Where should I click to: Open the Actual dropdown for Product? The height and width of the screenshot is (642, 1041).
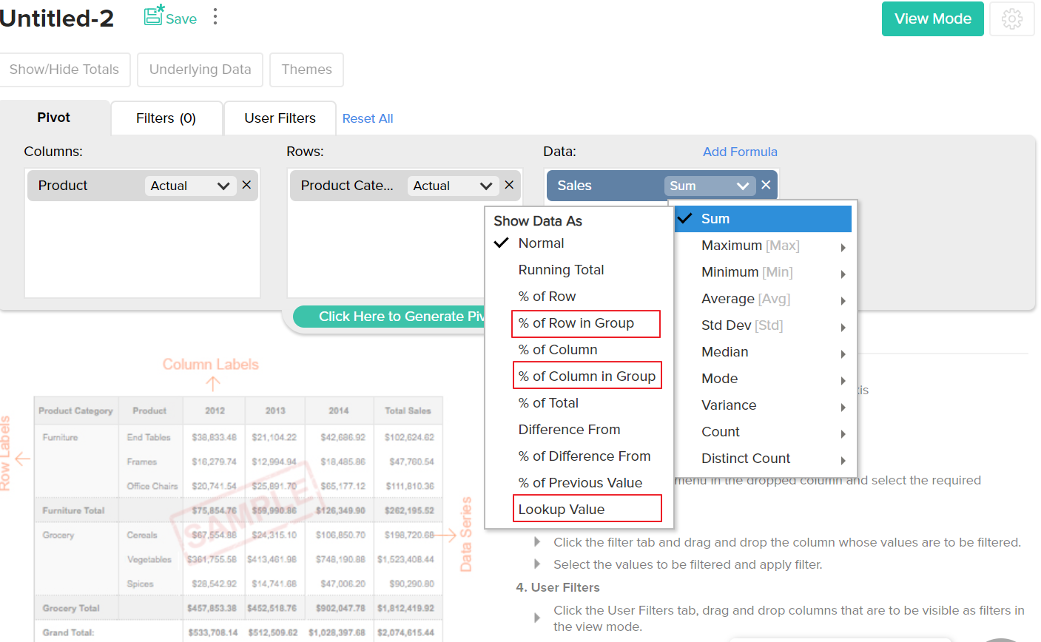coord(189,185)
